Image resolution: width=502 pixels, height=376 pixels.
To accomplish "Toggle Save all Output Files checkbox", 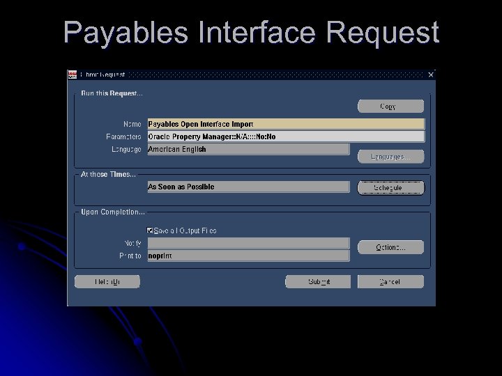I will (149, 230).
